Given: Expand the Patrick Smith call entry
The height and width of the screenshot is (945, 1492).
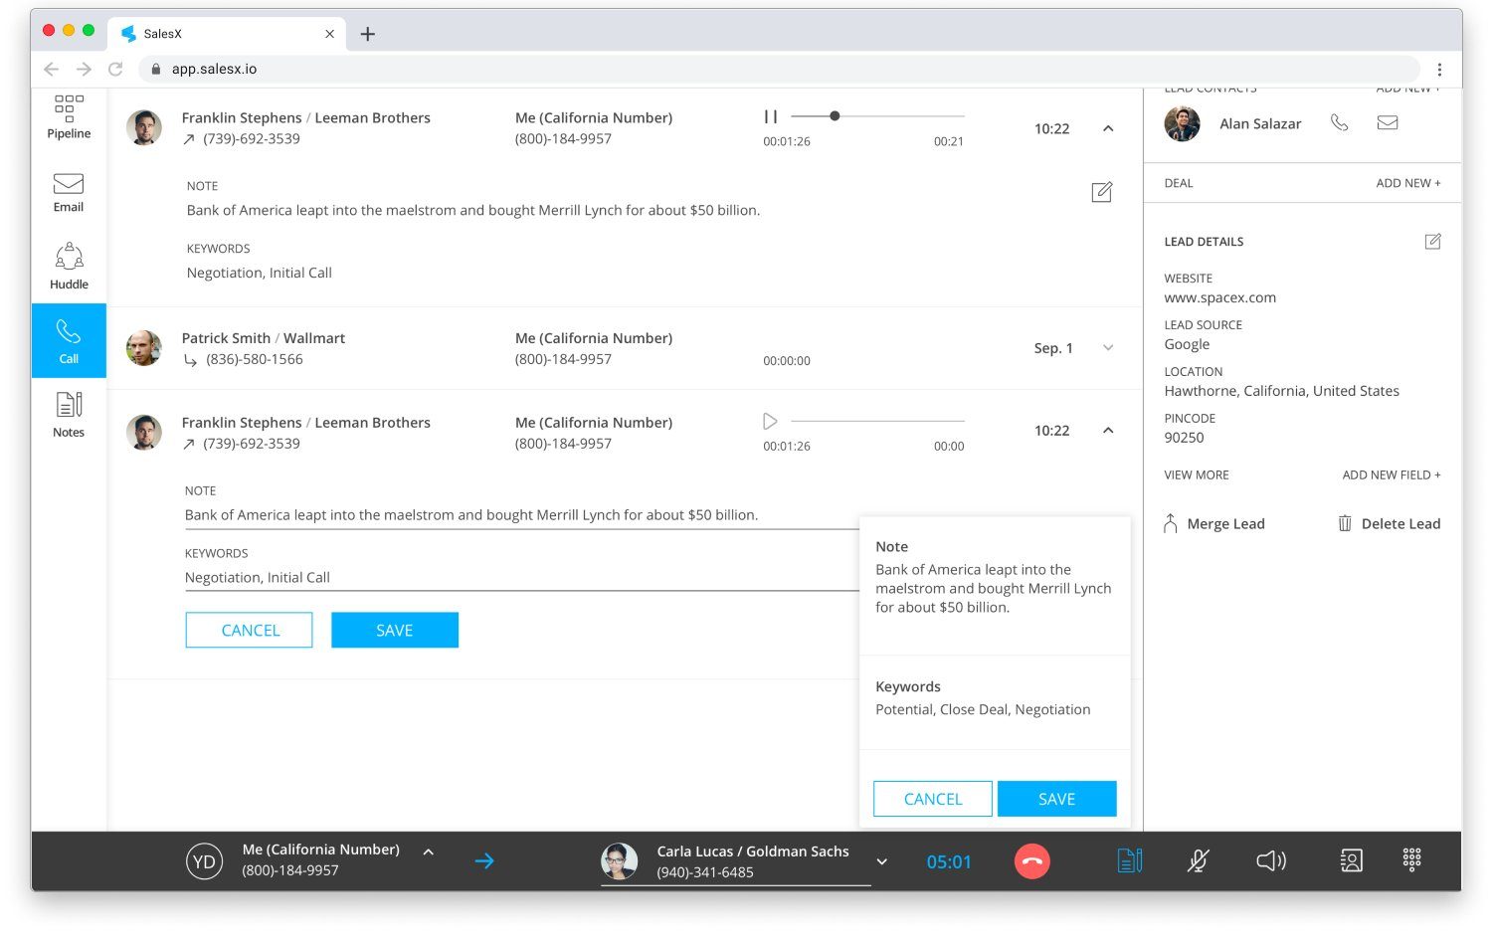Looking at the screenshot, I should (1108, 348).
